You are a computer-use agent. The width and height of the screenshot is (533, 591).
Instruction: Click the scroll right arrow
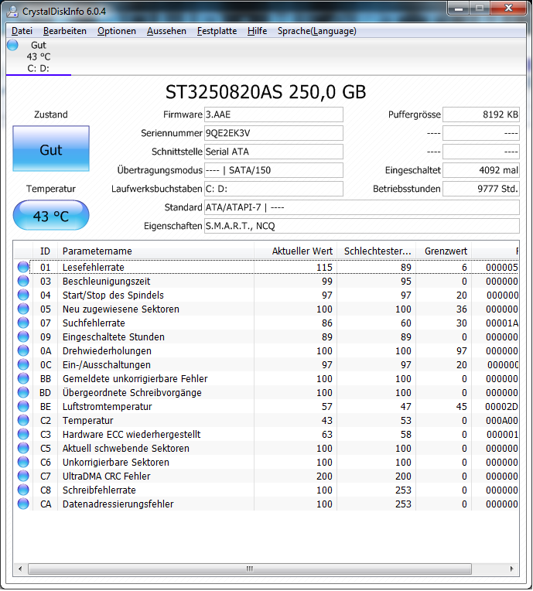(512, 569)
